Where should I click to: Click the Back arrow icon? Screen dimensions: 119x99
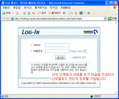tap(4, 13)
